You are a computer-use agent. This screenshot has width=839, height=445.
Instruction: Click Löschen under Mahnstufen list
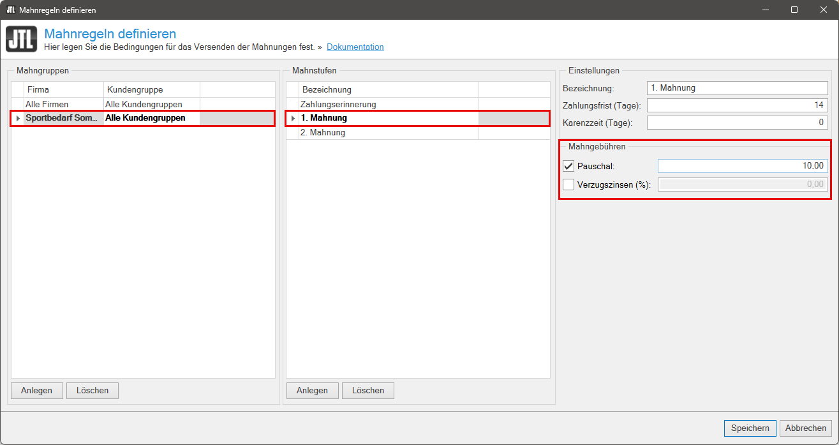[x=368, y=391]
